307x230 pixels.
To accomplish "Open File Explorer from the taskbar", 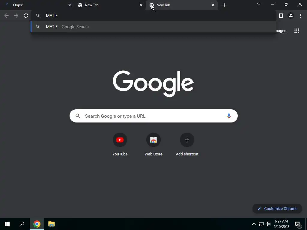I will click(51, 224).
